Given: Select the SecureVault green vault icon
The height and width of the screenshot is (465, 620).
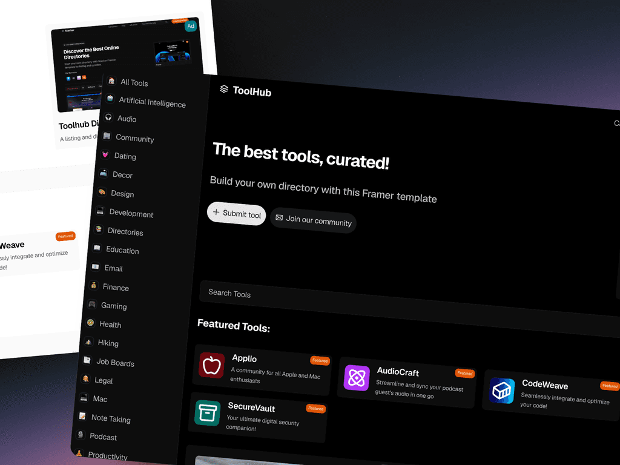Looking at the screenshot, I should click(207, 412).
